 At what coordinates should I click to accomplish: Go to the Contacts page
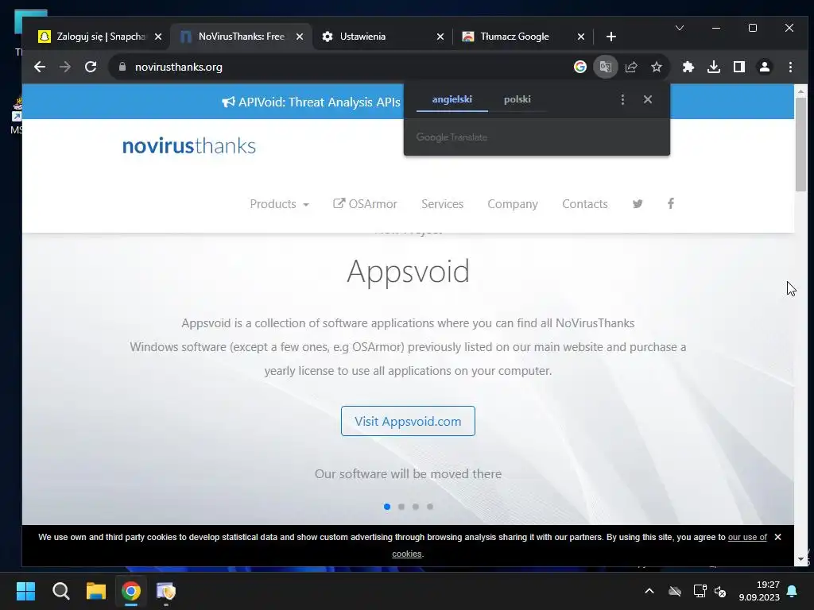[x=584, y=204]
